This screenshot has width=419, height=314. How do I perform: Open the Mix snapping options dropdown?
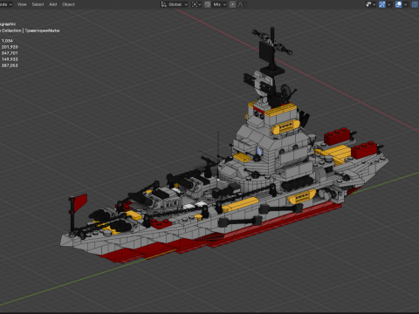point(219,4)
